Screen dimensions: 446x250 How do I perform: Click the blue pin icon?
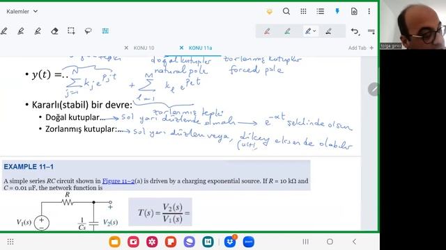coord(337,11)
